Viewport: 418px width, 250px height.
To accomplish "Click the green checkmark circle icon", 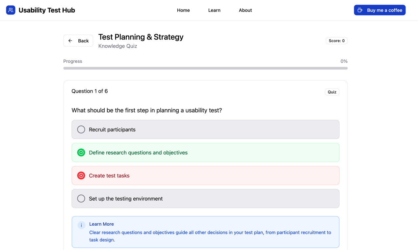I will pos(81,153).
